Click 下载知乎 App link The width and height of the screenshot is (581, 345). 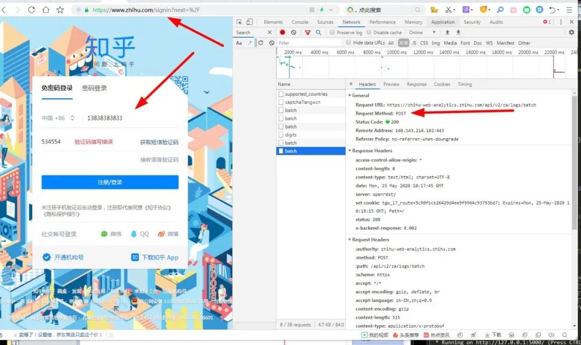[x=154, y=257]
